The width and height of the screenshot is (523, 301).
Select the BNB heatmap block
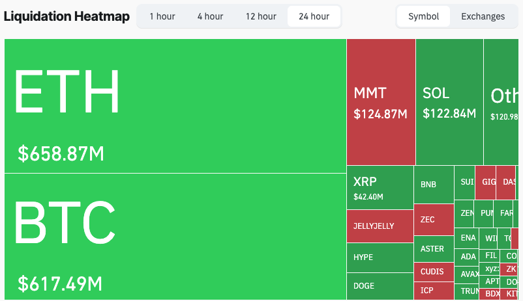pyautogui.click(x=433, y=185)
